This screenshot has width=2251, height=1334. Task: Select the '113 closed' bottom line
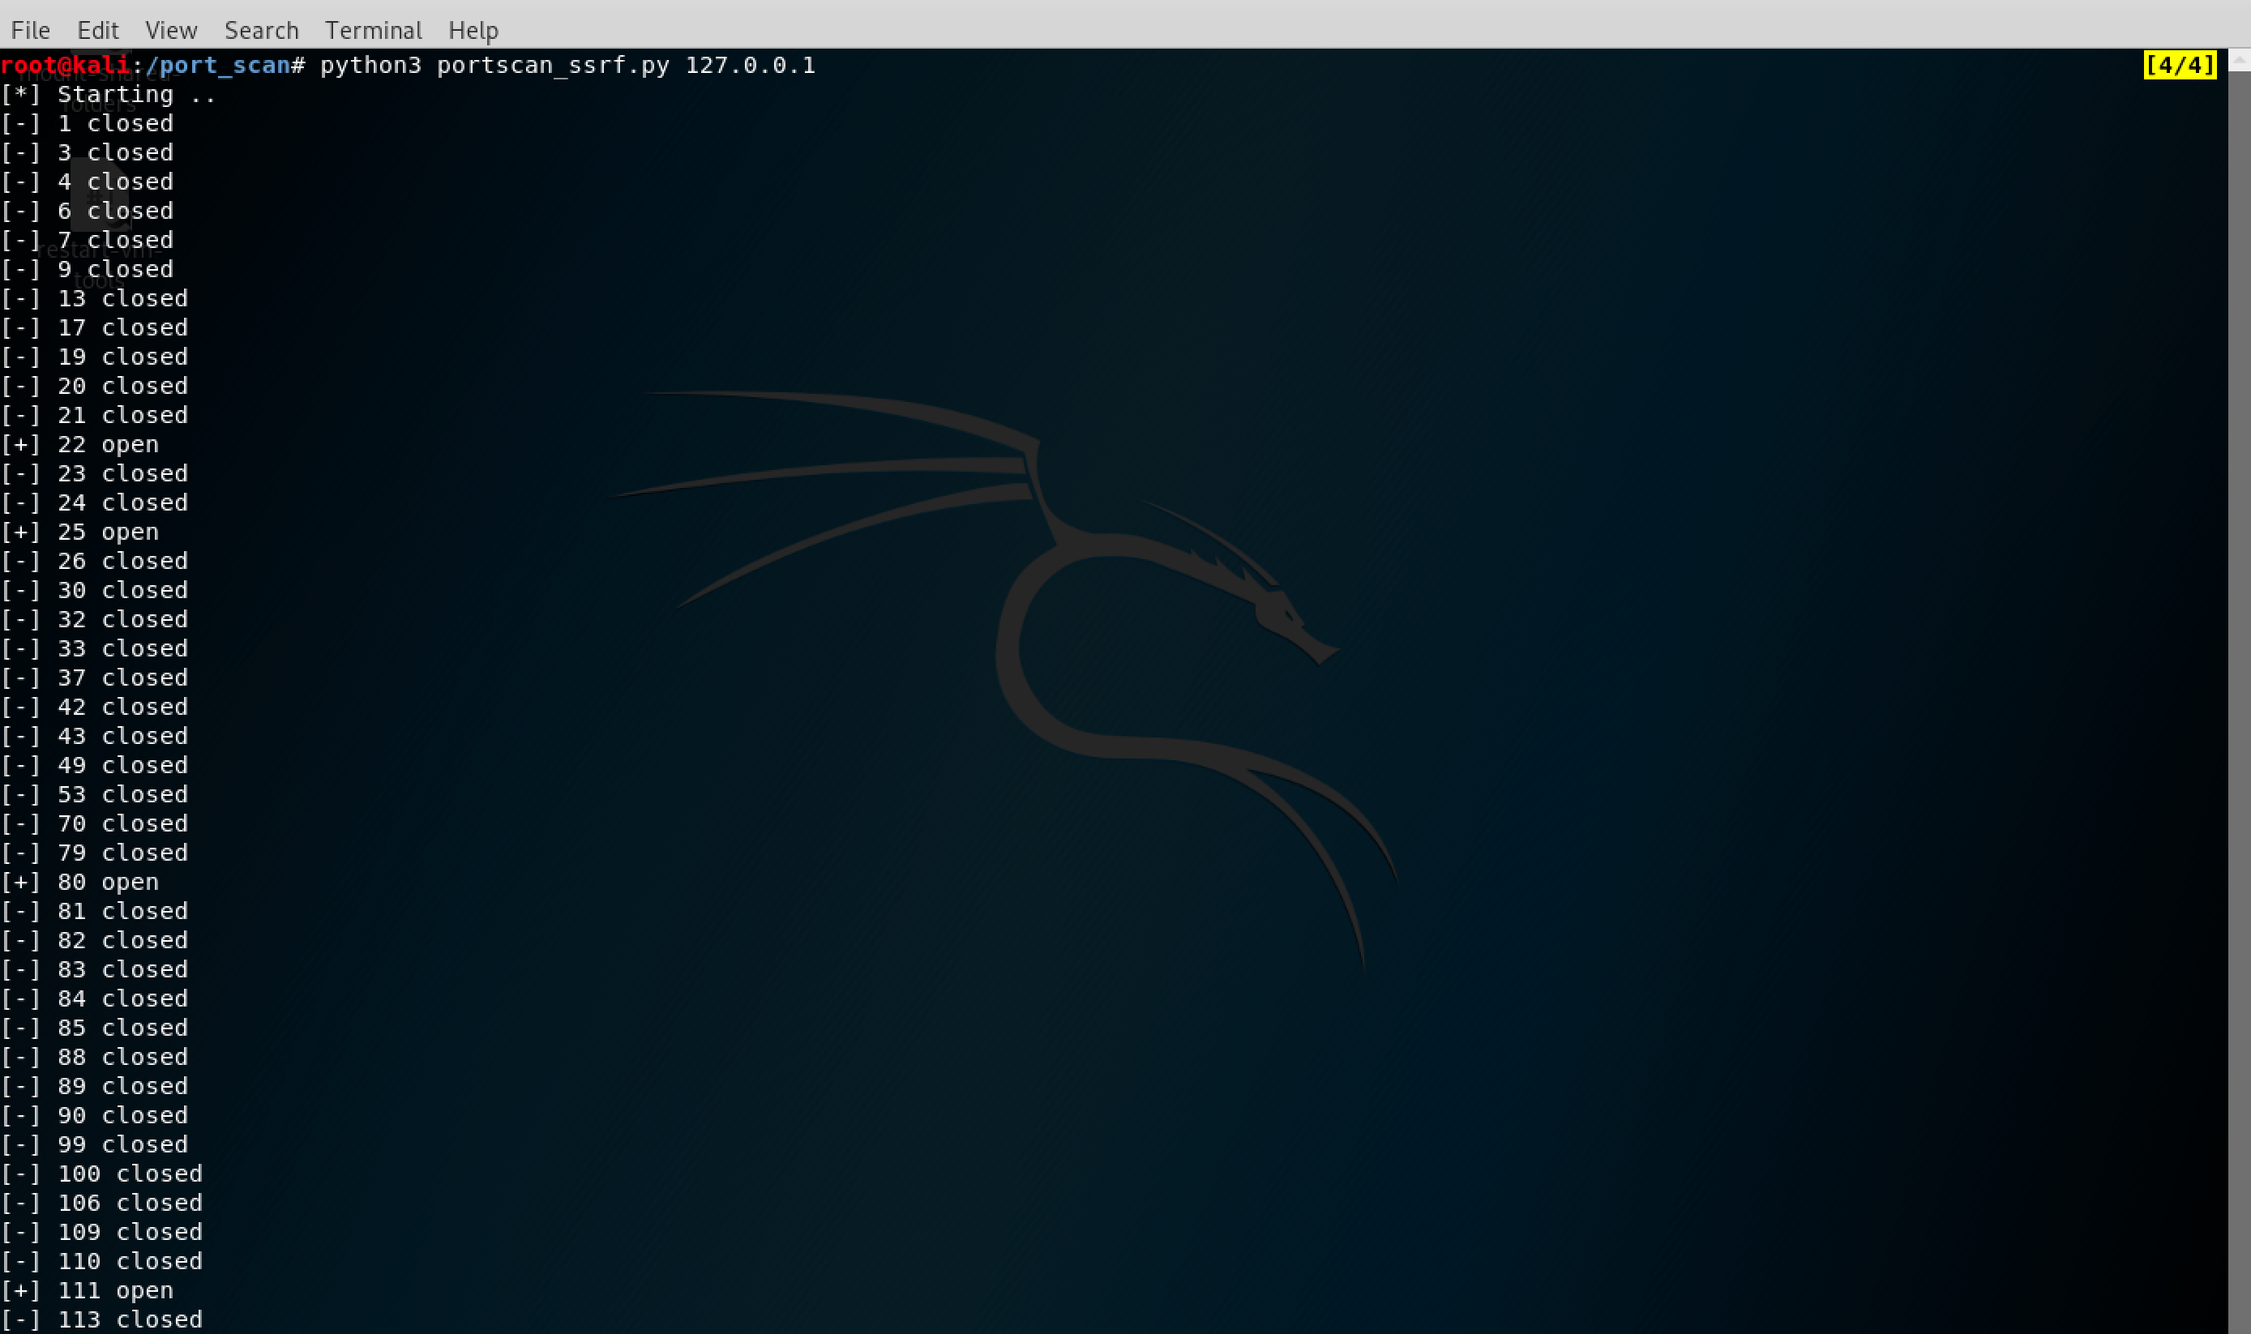(x=101, y=1320)
